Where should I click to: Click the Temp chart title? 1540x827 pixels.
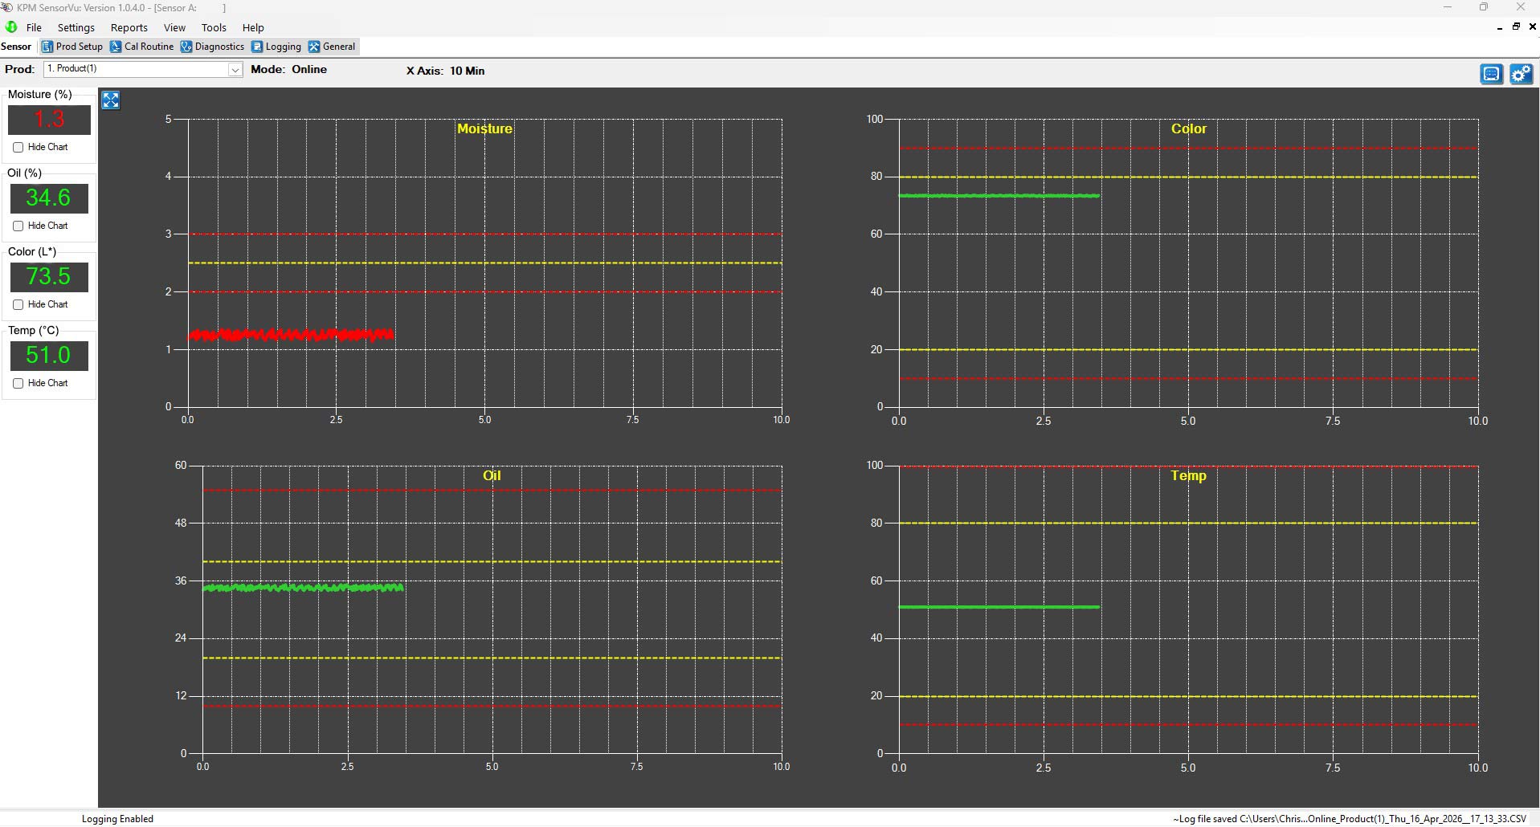pyautogui.click(x=1188, y=475)
